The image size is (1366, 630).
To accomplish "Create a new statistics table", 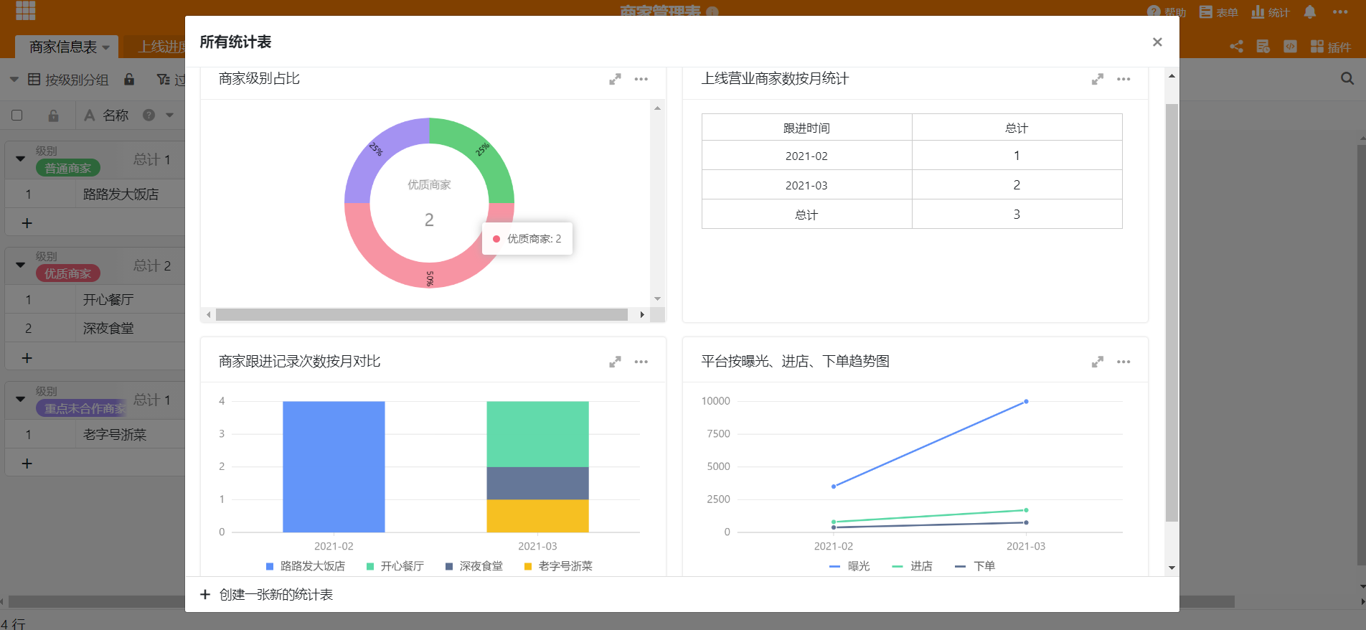I will point(266,594).
